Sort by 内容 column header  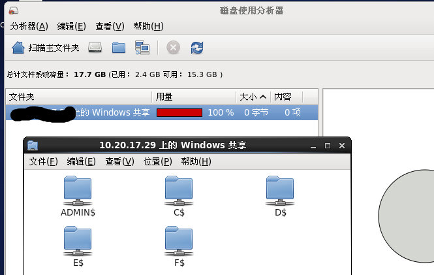pyautogui.click(x=287, y=97)
